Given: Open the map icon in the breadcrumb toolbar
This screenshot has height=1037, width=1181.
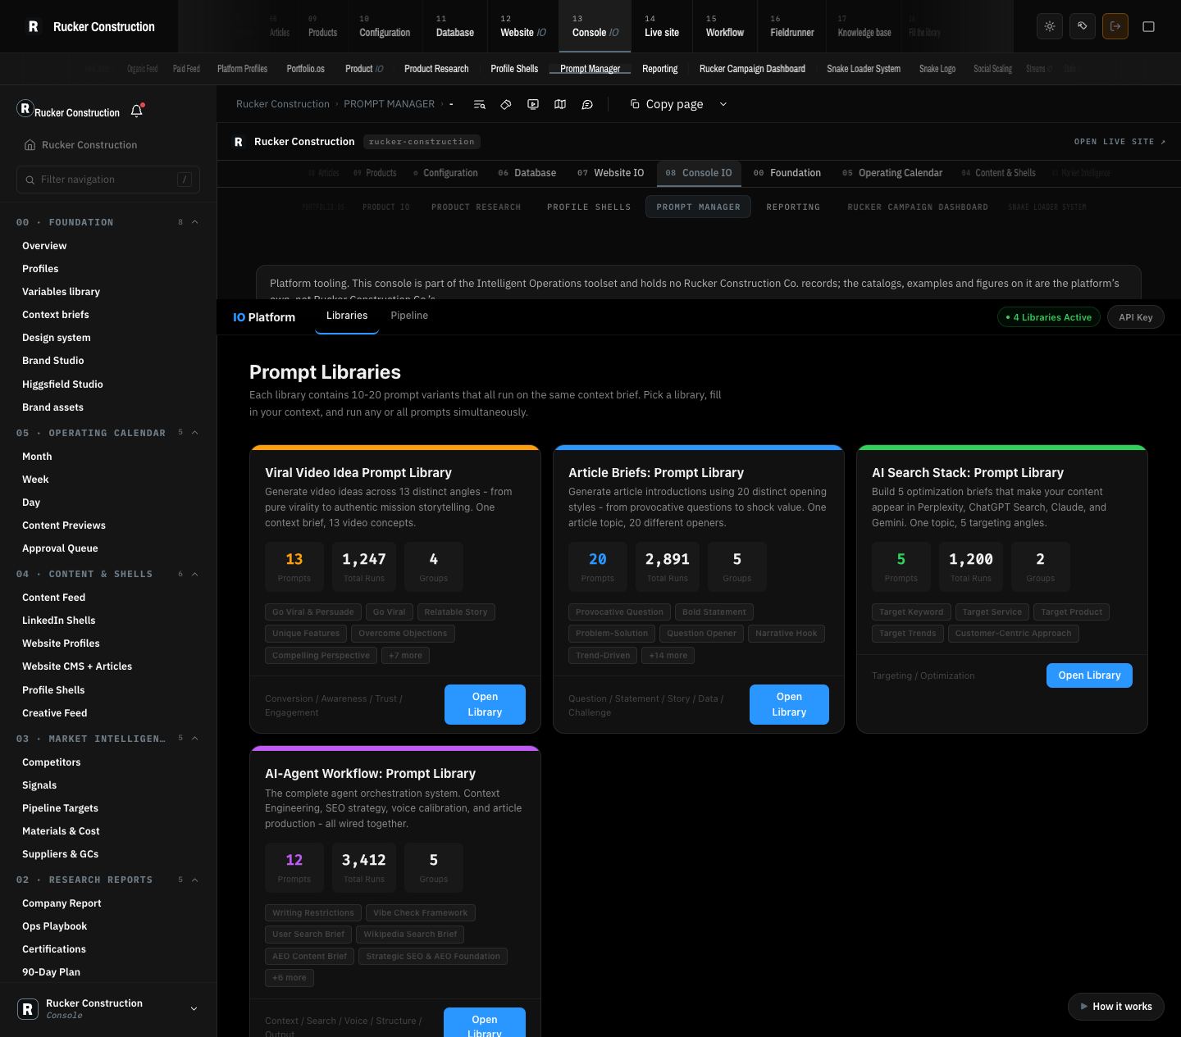Looking at the screenshot, I should [x=560, y=104].
